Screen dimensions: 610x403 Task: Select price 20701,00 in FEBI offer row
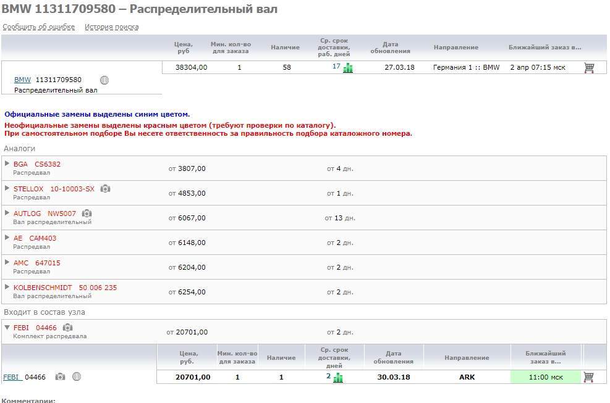tap(193, 377)
